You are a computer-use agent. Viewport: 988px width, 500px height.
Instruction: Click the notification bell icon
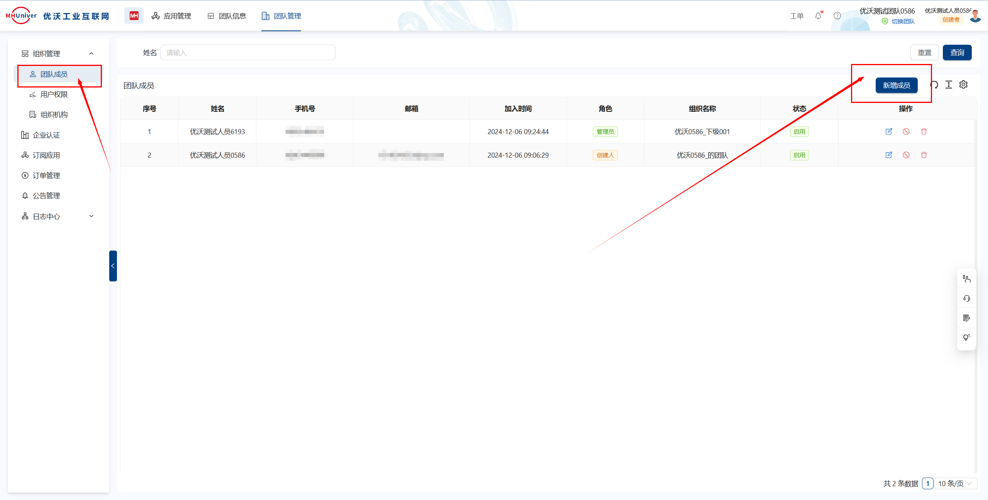(x=818, y=16)
